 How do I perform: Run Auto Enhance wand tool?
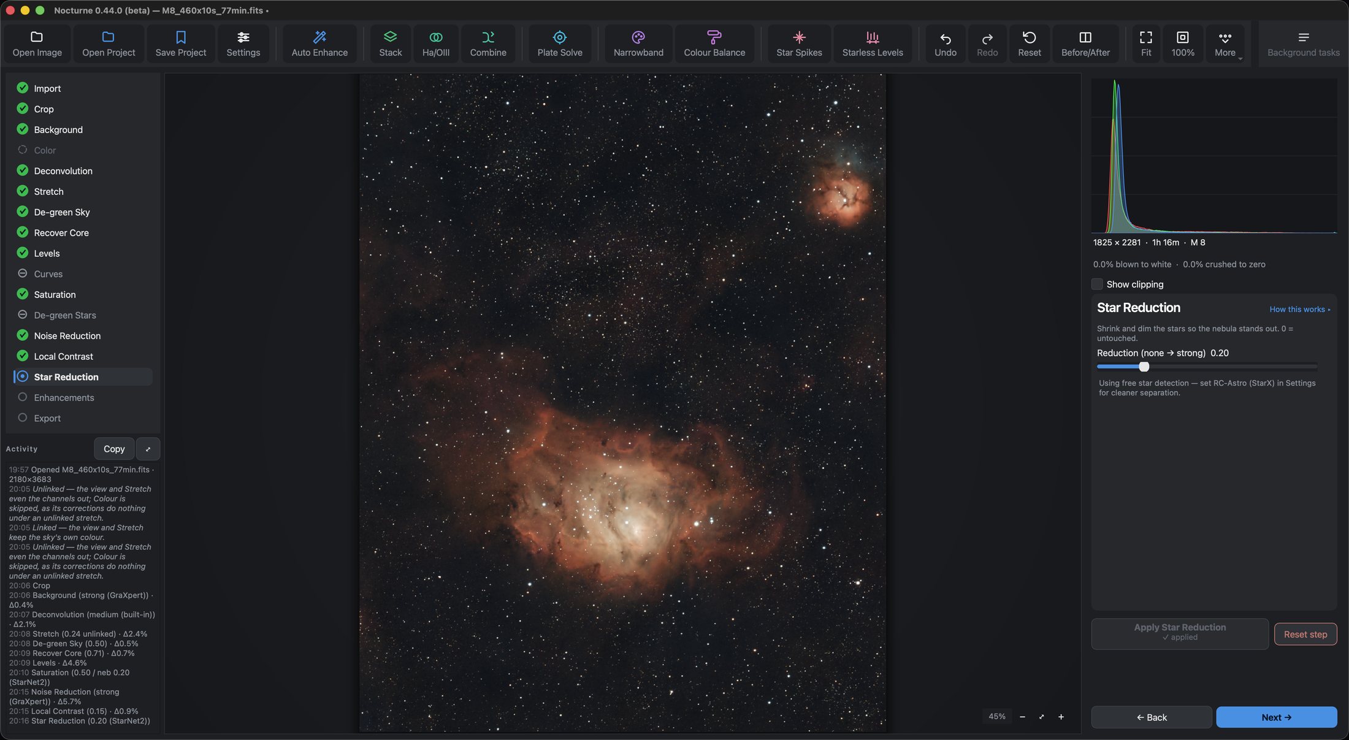[x=319, y=44]
